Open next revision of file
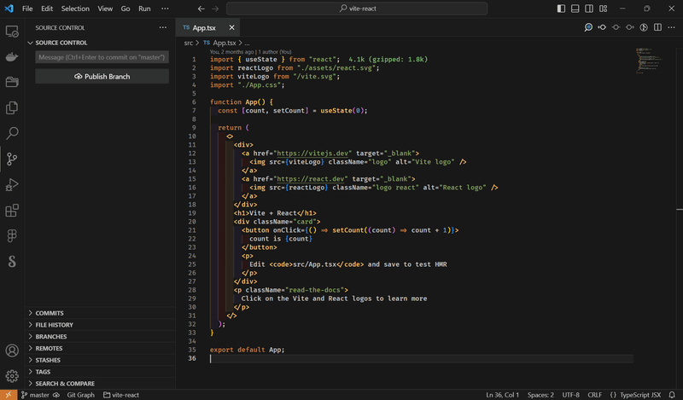Screen dimensions: 683x400 [630, 27]
